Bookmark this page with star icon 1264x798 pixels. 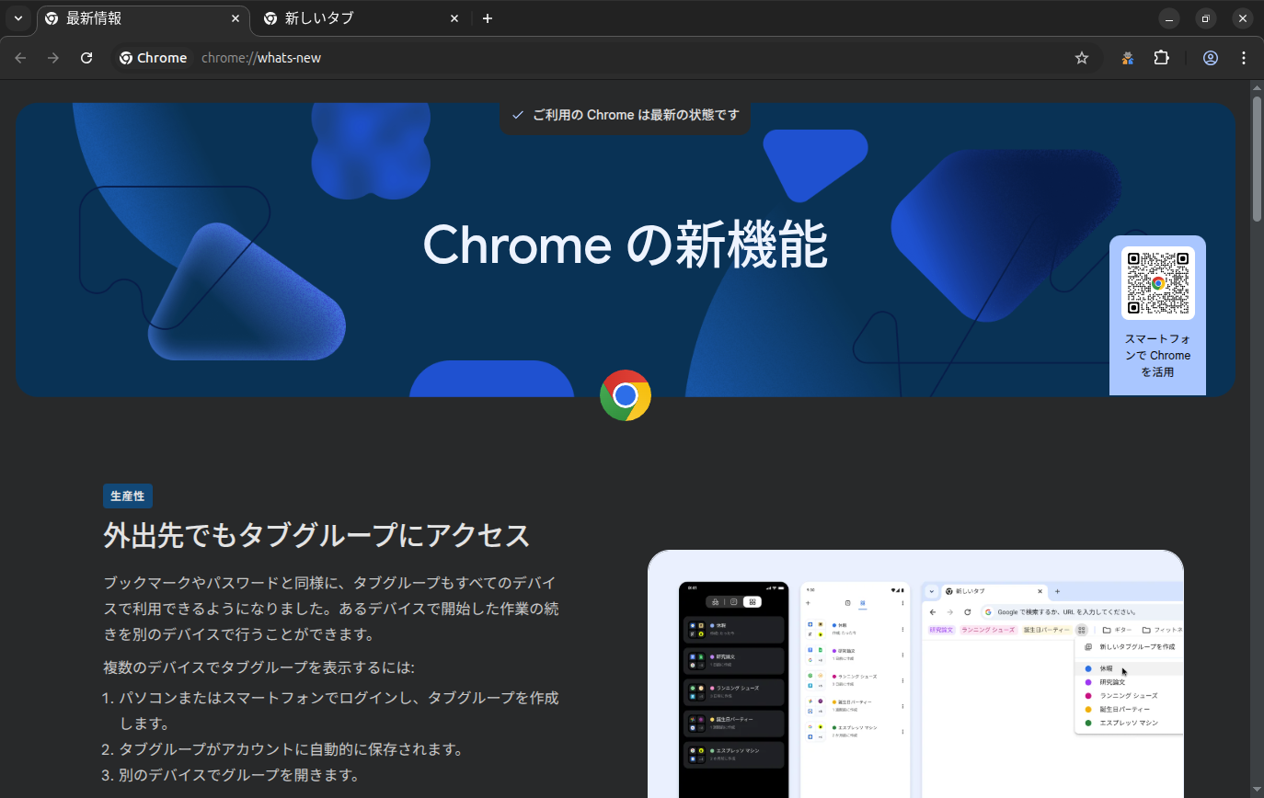[1082, 58]
